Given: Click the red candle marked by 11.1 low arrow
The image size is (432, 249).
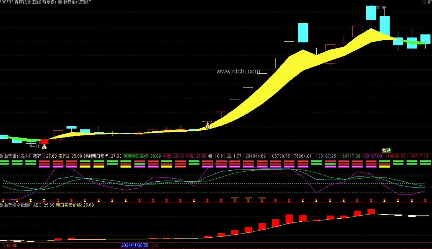Looking at the screenshot, I should (x=44, y=142).
